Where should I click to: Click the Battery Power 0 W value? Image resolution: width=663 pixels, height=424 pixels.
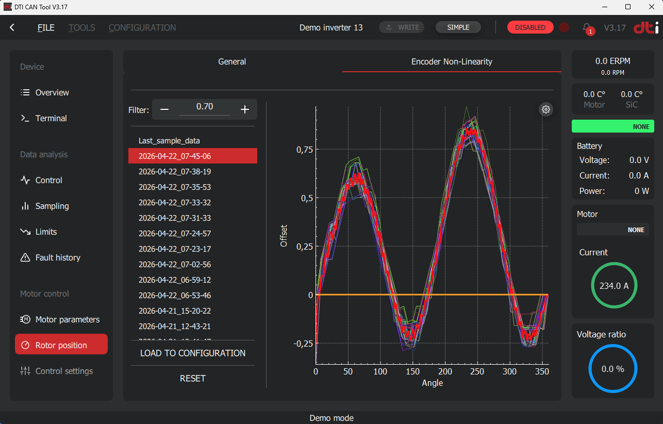[x=642, y=191]
